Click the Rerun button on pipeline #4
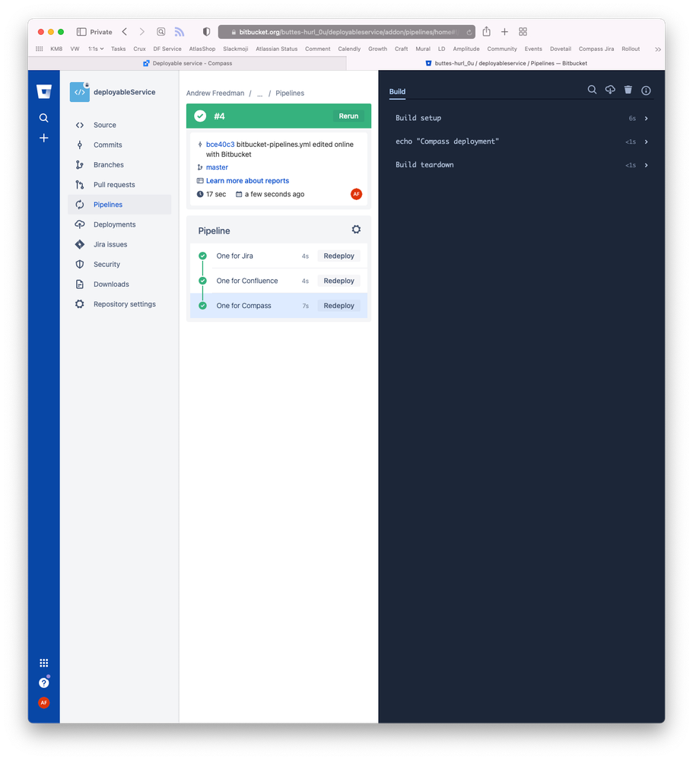The image size is (693, 760). [348, 116]
